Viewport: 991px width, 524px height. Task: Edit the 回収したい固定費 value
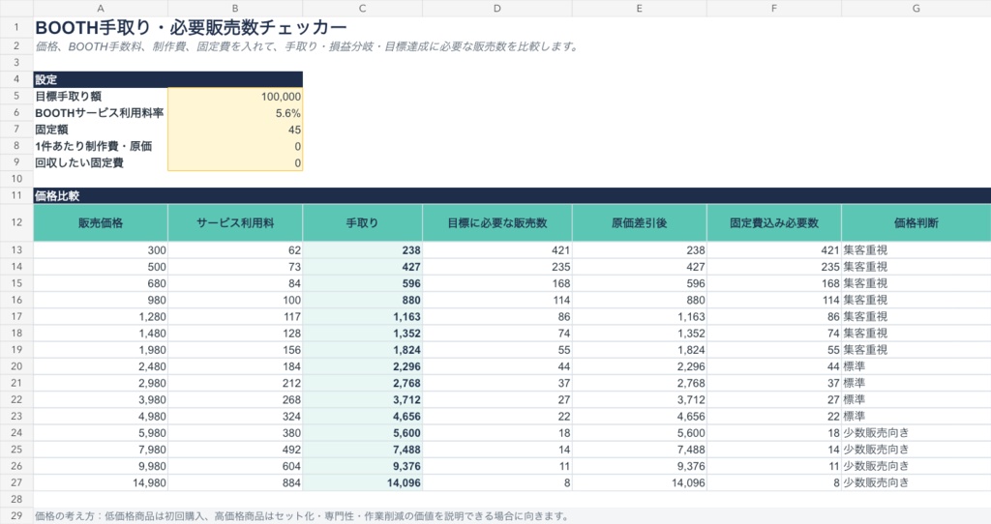[x=235, y=162]
